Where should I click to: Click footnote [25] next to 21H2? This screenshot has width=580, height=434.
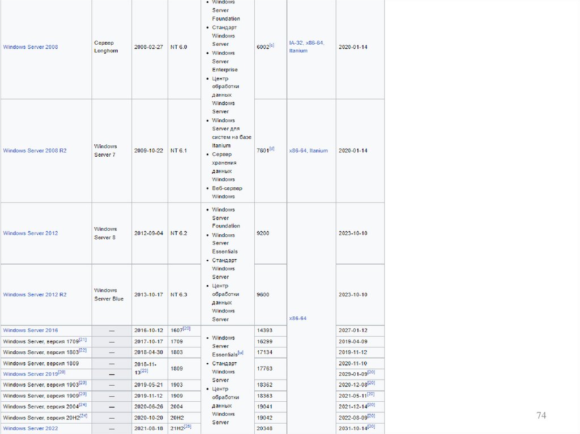tap(187, 426)
